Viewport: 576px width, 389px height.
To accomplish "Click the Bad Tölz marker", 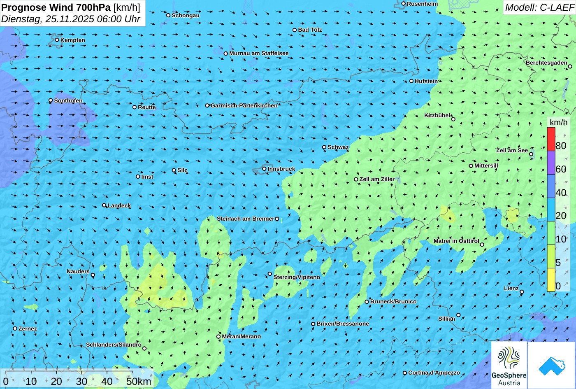I will point(295,30).
